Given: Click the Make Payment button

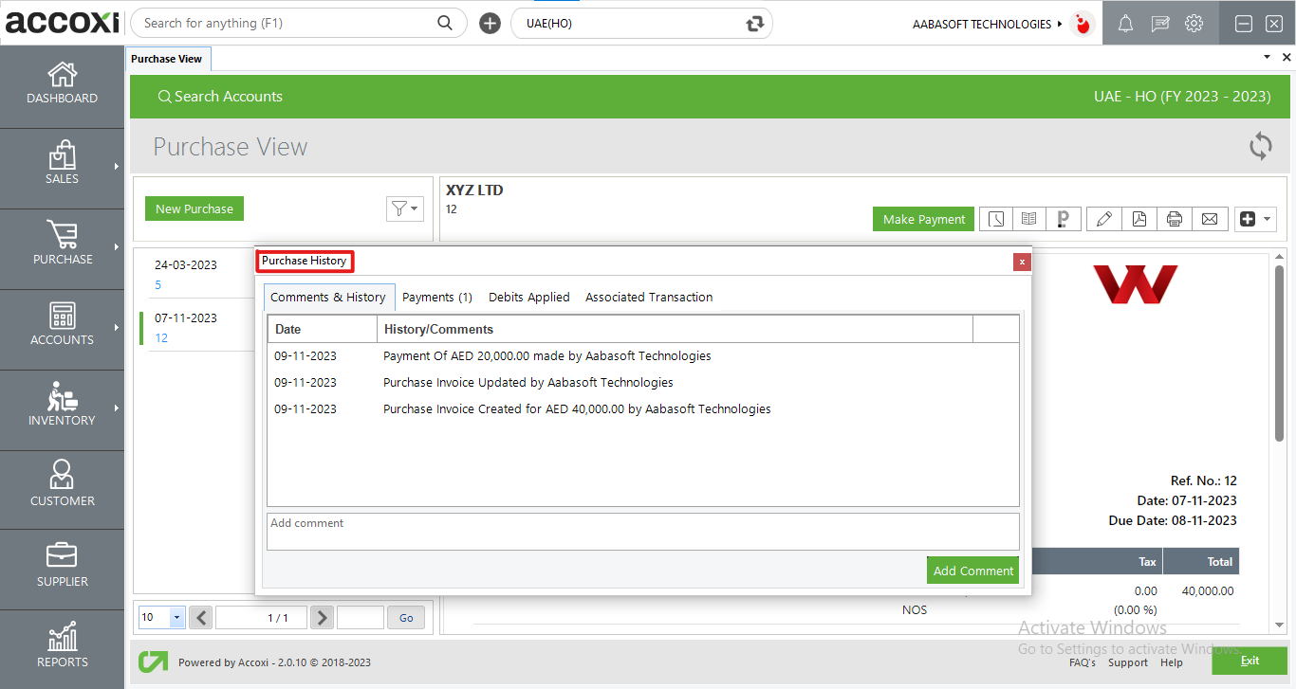Looking at the screenshot, I should click(x=922, y=218).
